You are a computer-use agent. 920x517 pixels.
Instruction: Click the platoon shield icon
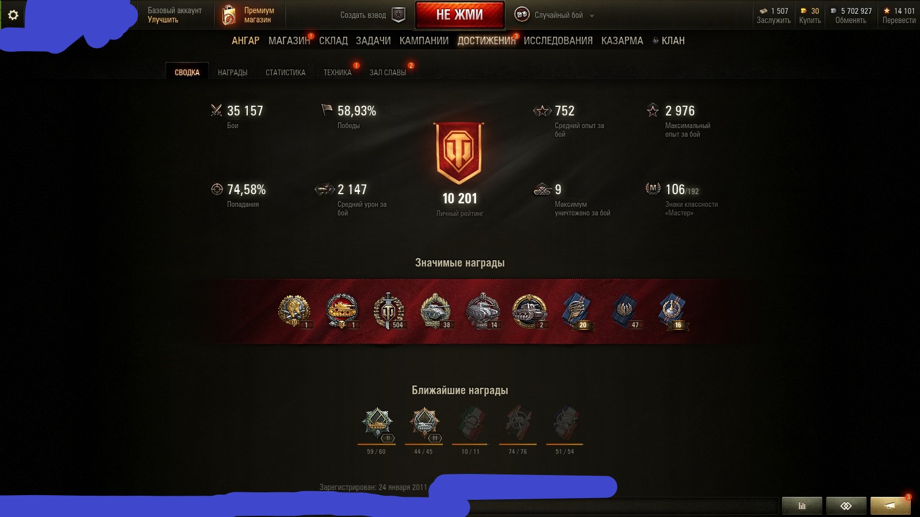(398, 15)
